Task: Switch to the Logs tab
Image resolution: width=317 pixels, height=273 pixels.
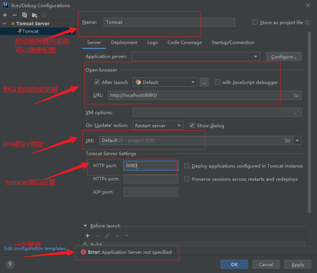Action: 152,43
